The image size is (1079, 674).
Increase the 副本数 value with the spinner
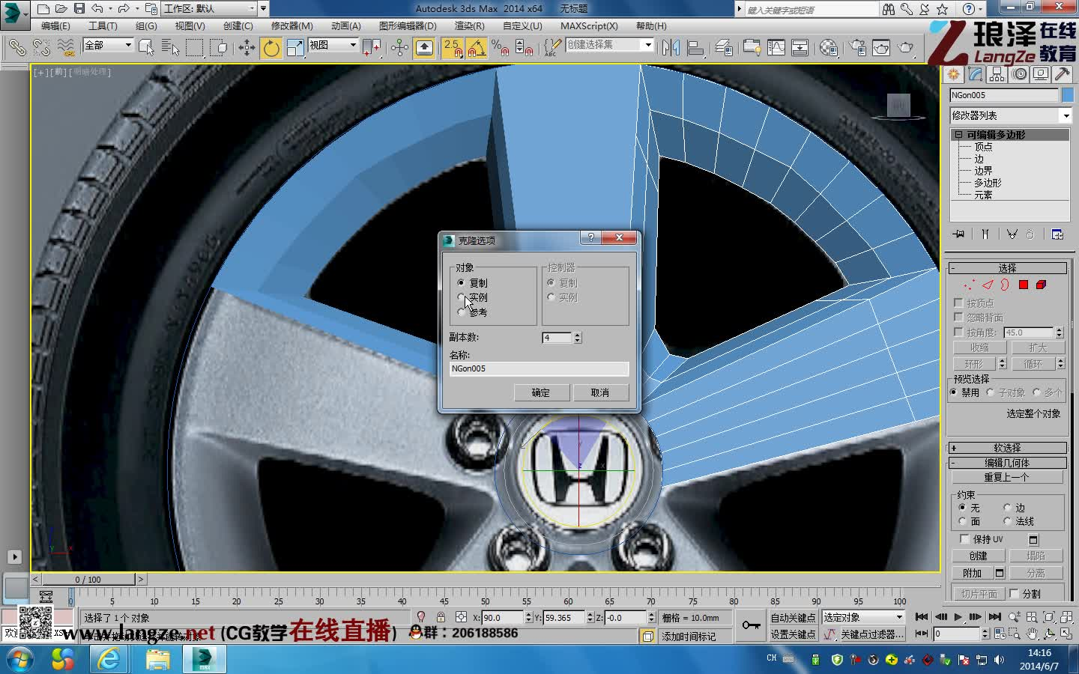tap(576, 334)
